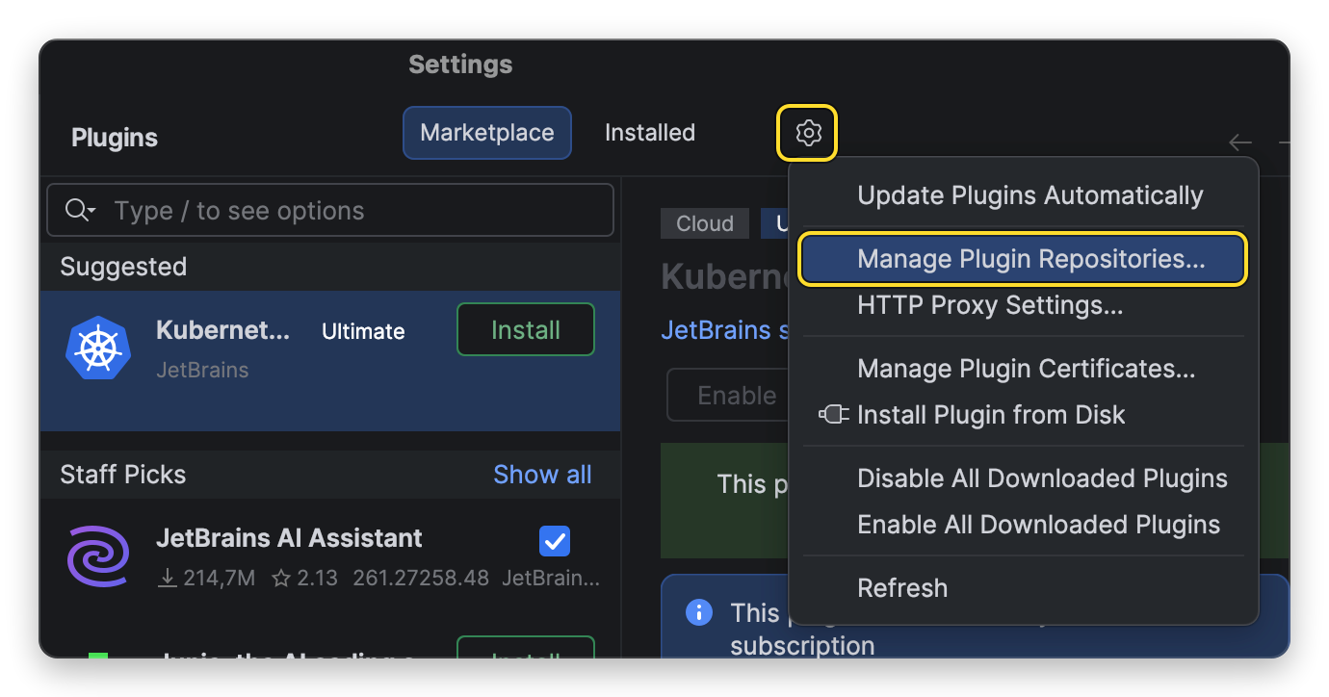1329x697 pixels.
Task: Click the Show all link in Staff Picks
Action: (542, 475)
